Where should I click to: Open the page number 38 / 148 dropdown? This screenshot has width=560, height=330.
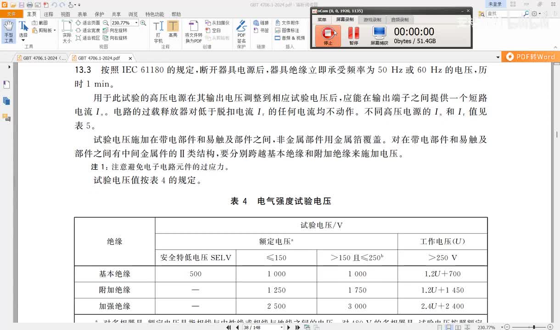click(x=281, y=327)
